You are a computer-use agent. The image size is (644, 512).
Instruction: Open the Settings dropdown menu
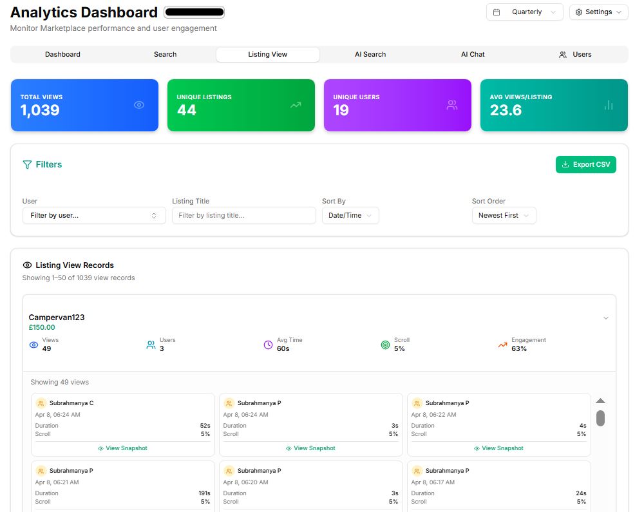click(x=598, y=12)
